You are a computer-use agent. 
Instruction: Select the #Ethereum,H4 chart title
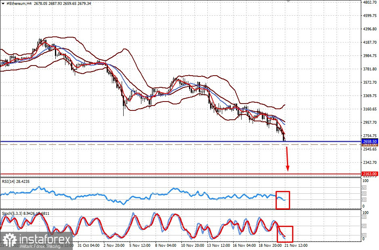[x=19, y=4]
